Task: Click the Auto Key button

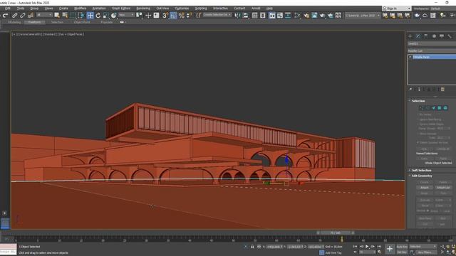Action: (402, 247)
